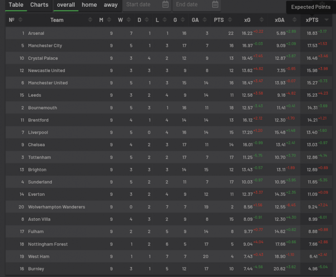The image size is (336, 277).
Task: Click sort arrows beside № column
Action: tap(20, 20)
